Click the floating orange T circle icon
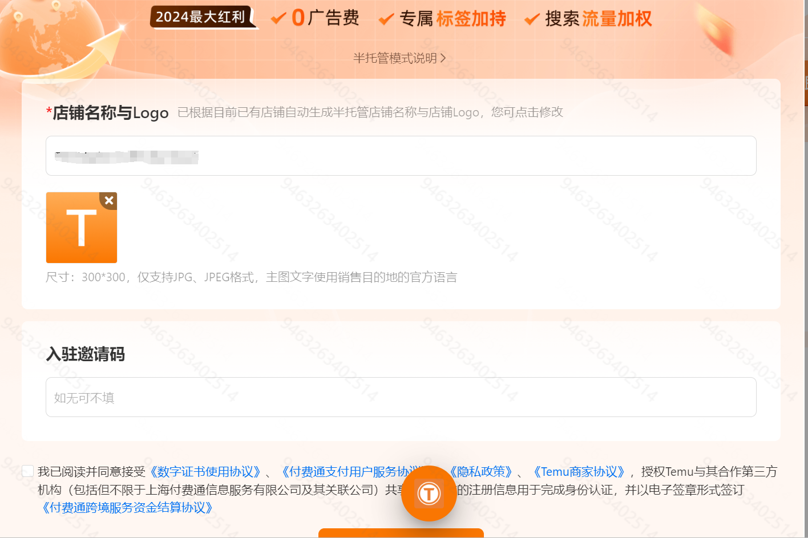Screen dimensions: 808x538 tap(429, 493)
